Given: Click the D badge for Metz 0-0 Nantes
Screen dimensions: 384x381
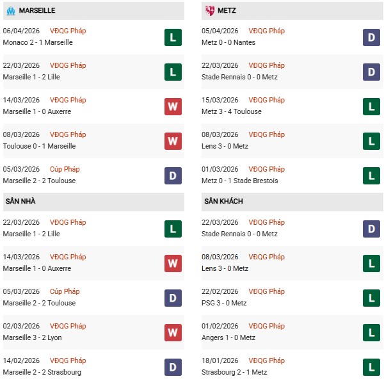Looking at the screenshot, I should point(371,37).
